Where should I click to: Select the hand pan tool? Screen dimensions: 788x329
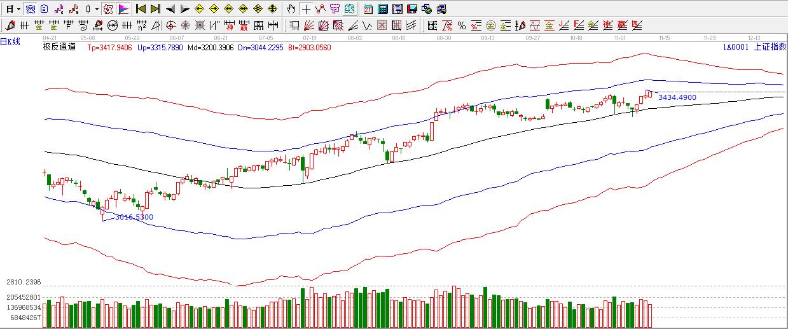(291, 9)
